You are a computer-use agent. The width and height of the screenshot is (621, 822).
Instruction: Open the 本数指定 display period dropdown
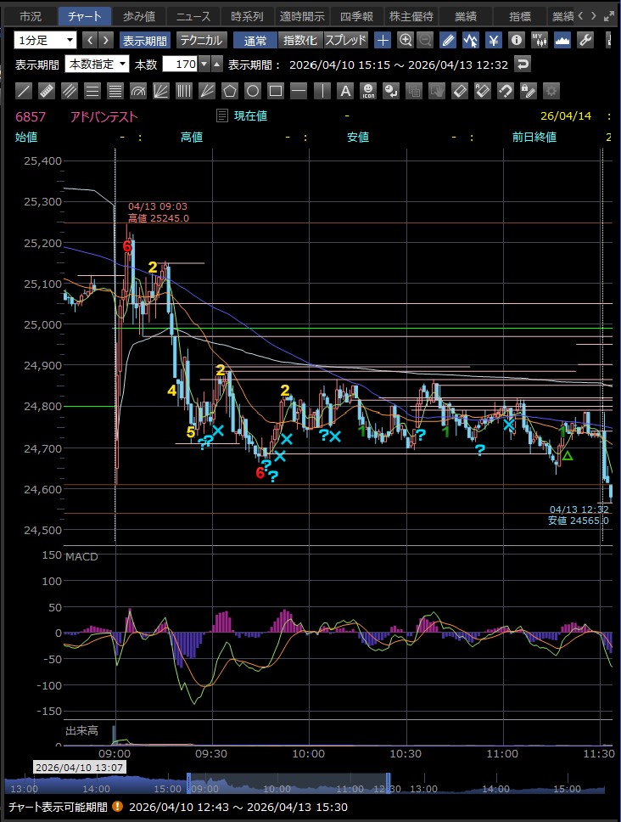98,65
